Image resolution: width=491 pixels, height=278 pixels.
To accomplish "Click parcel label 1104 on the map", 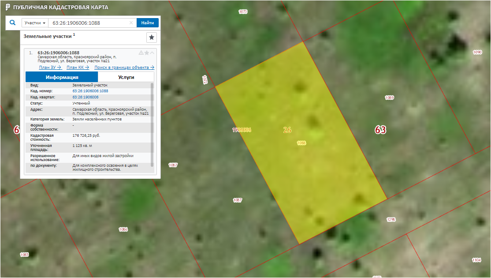I will point(476,260).
